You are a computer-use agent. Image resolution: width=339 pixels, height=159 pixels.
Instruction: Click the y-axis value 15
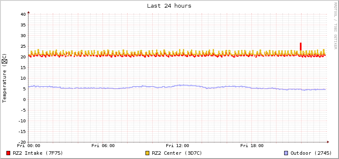(x=23, y=68)
